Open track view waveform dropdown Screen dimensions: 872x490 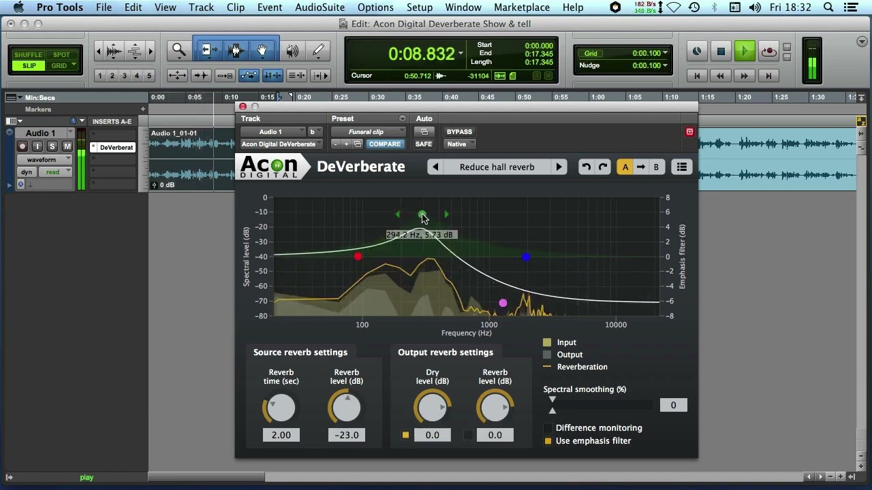[x=44, y=160]
